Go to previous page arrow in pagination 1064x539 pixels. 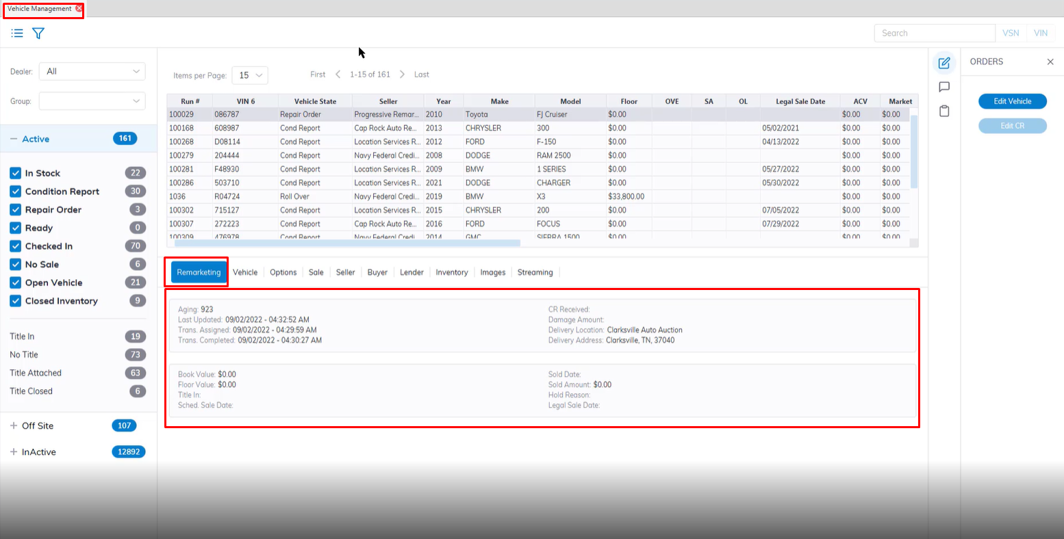tap(338, 75)
